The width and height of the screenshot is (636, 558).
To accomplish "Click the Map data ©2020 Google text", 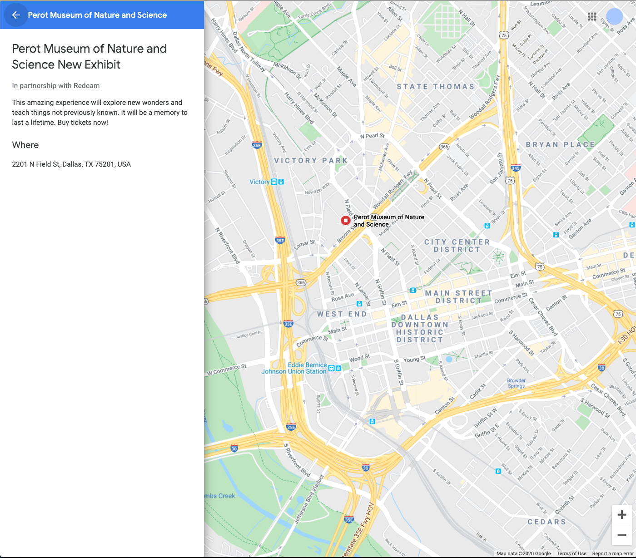I will tap(523, 554).
